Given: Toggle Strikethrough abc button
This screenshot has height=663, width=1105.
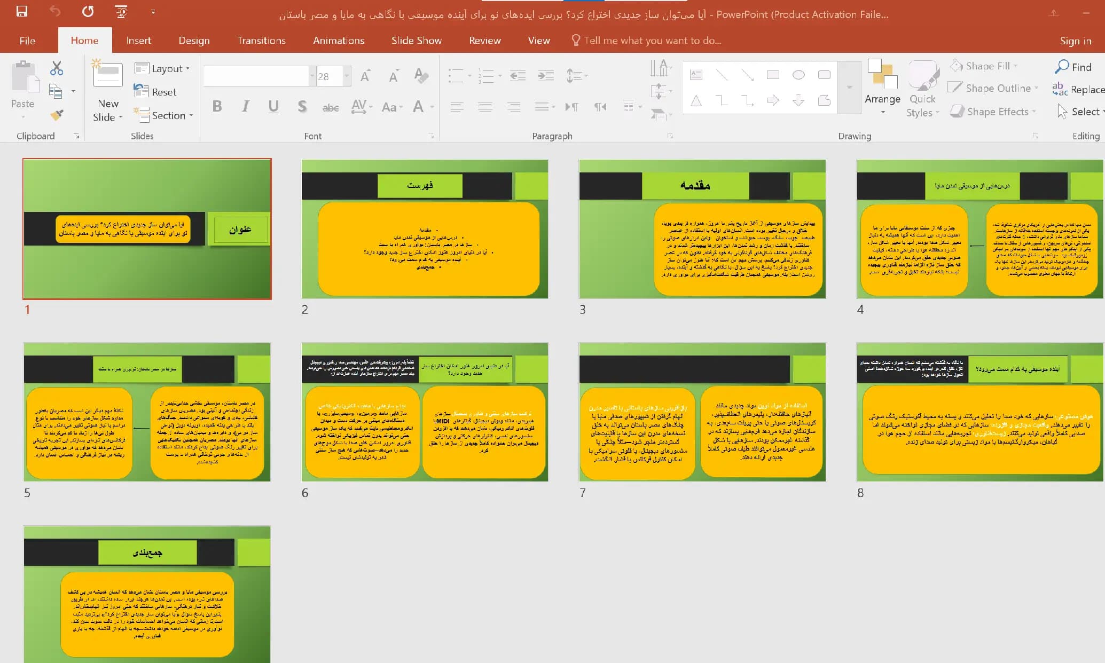Looking at the screenshot, I should click(x=331, y=107).
